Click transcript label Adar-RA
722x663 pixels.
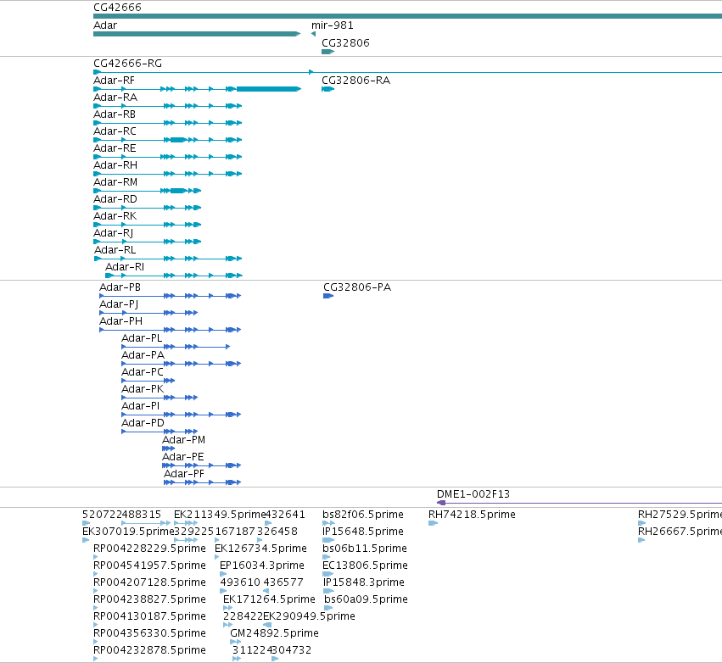(115, 97)
